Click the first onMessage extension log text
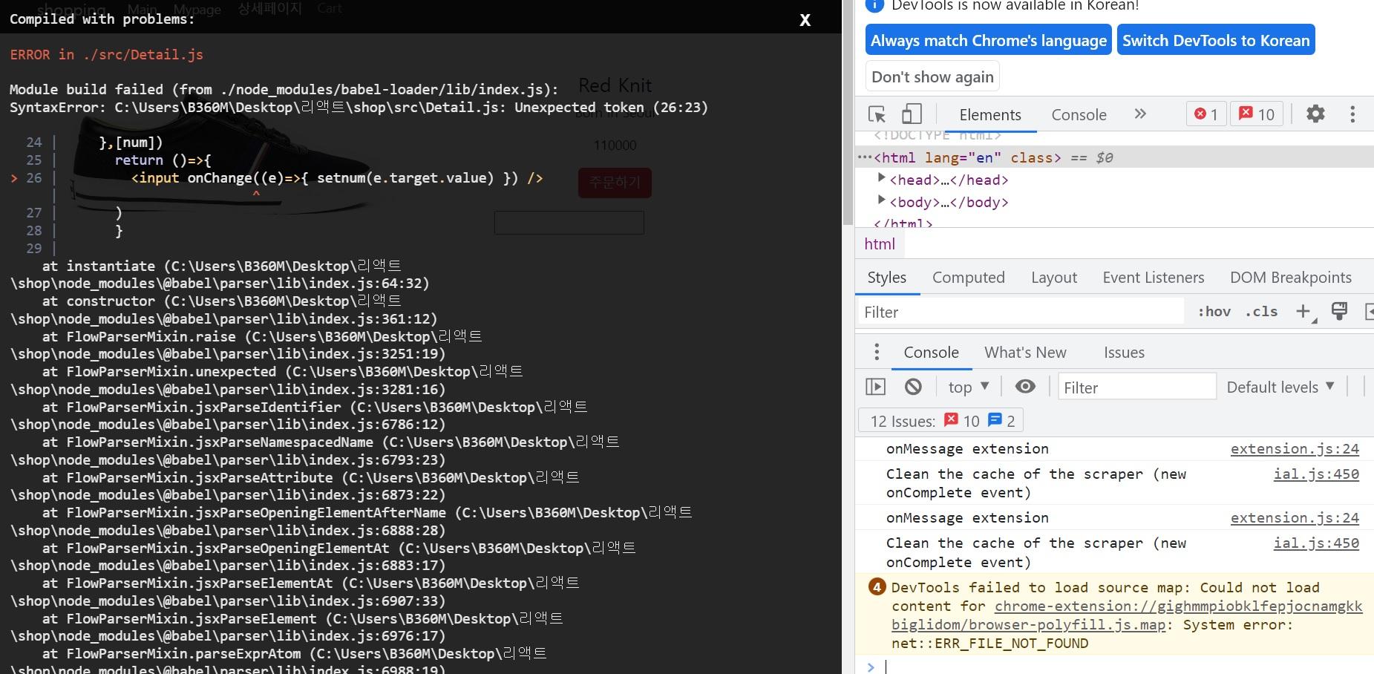The height and width of the screenshot is (674, 1374). click(966, 449)
